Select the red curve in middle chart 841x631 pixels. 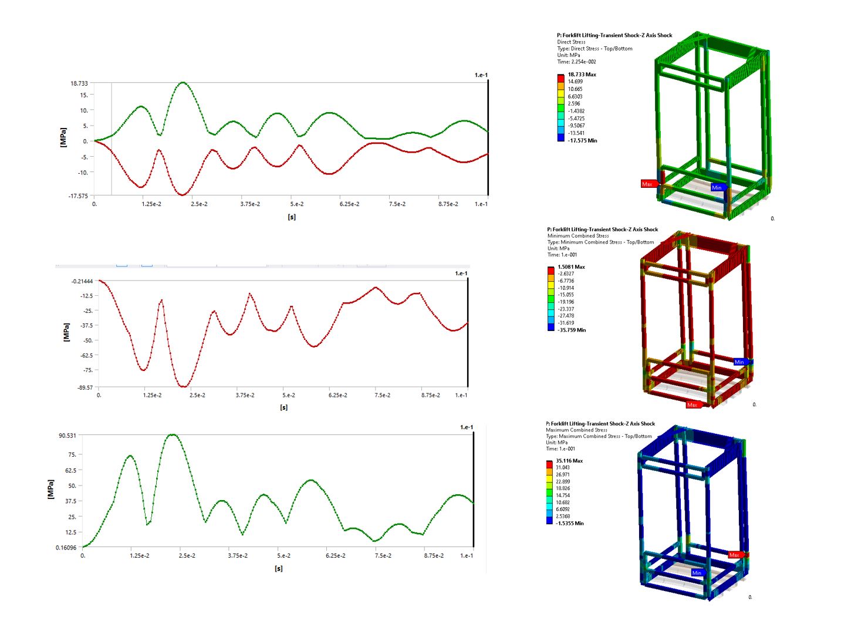pos(184,386)
